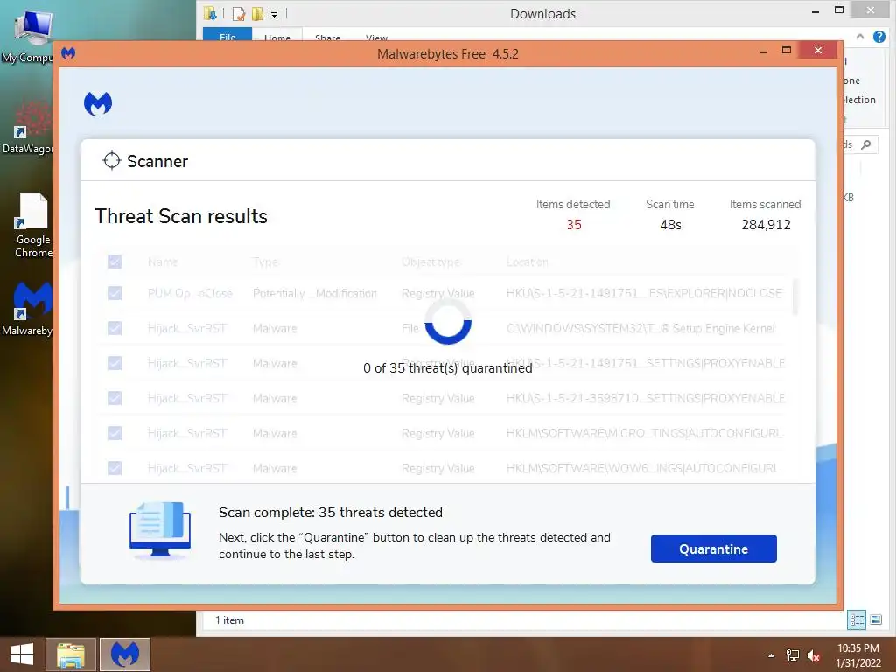
Task: Click the New folder quick access icon in Downloads
Action: pyautogui.click(x=258, y=14)
